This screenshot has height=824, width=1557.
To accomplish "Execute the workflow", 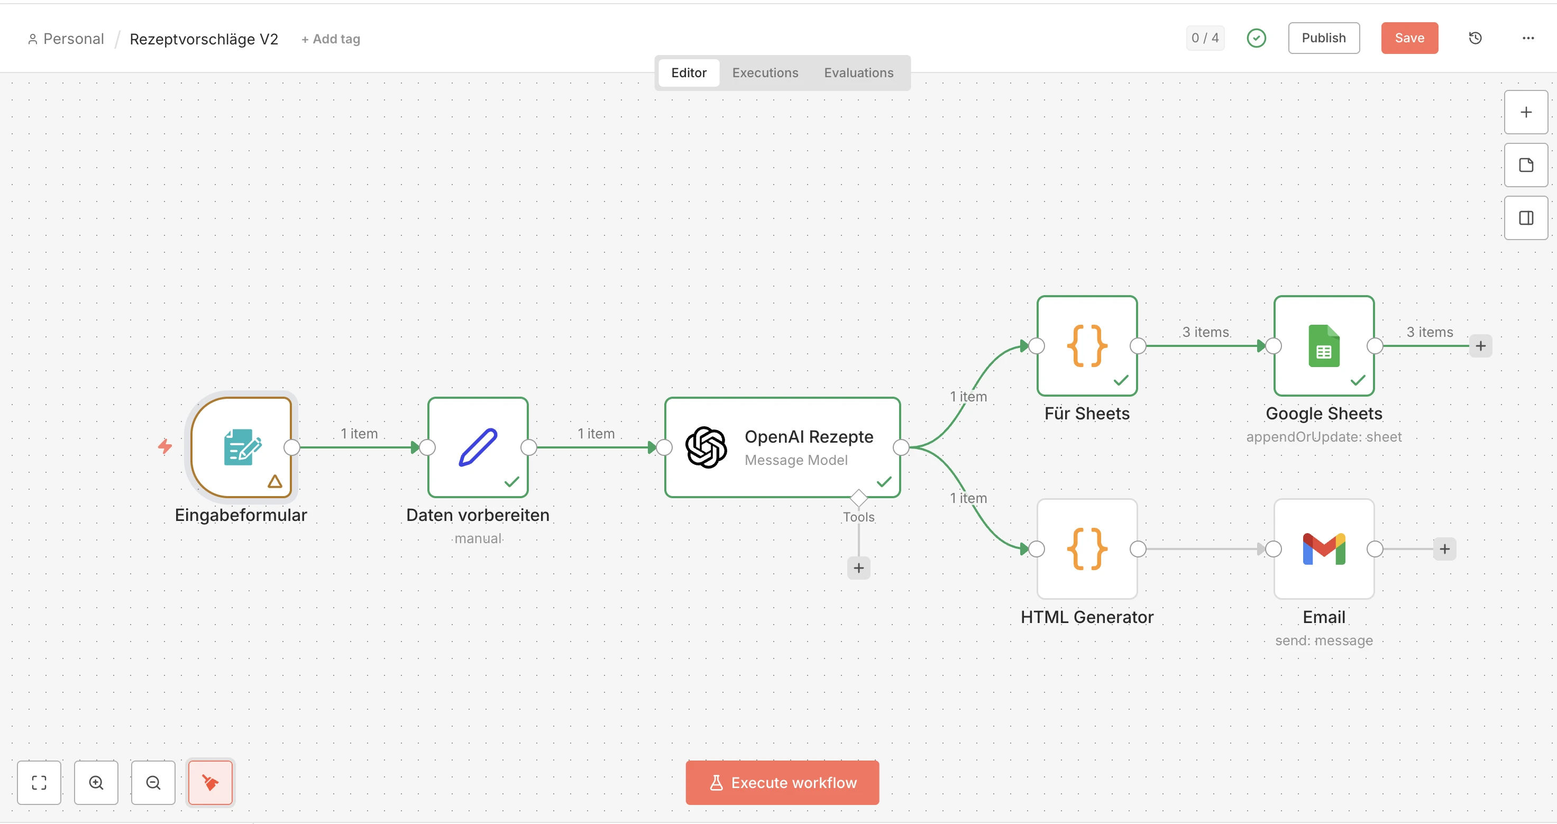I will pyautogui.click(x=782, y=782).
